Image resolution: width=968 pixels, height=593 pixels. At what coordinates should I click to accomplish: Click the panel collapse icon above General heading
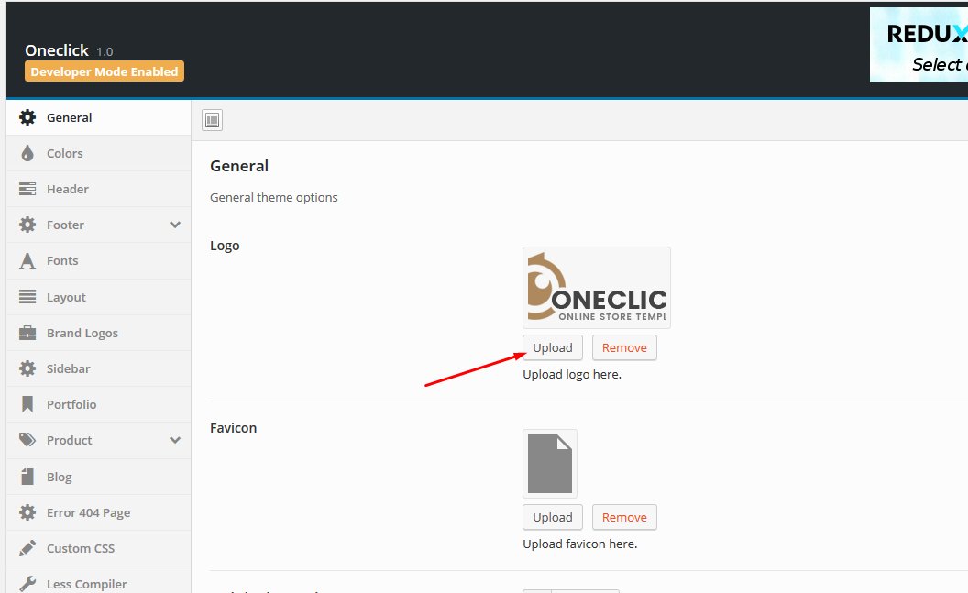pyautogui.click(x=212, y=119)
